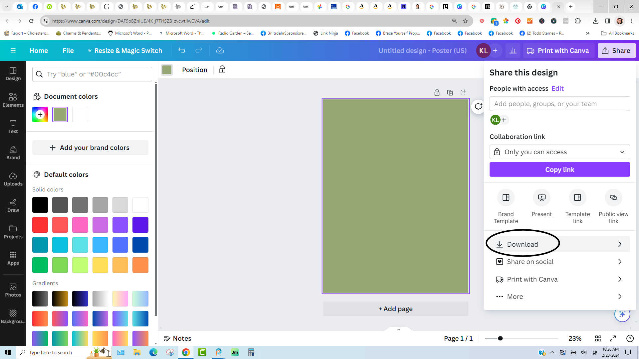Open the Collaboration link access dropdown
The image size is (639, 359).
click(560, 152)
